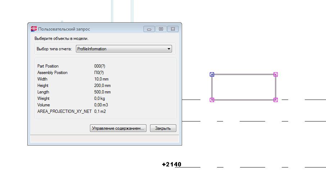Click the top edge of the selected rectangle
This screenshot has width=326, height=170.
[x=244, y=74]
